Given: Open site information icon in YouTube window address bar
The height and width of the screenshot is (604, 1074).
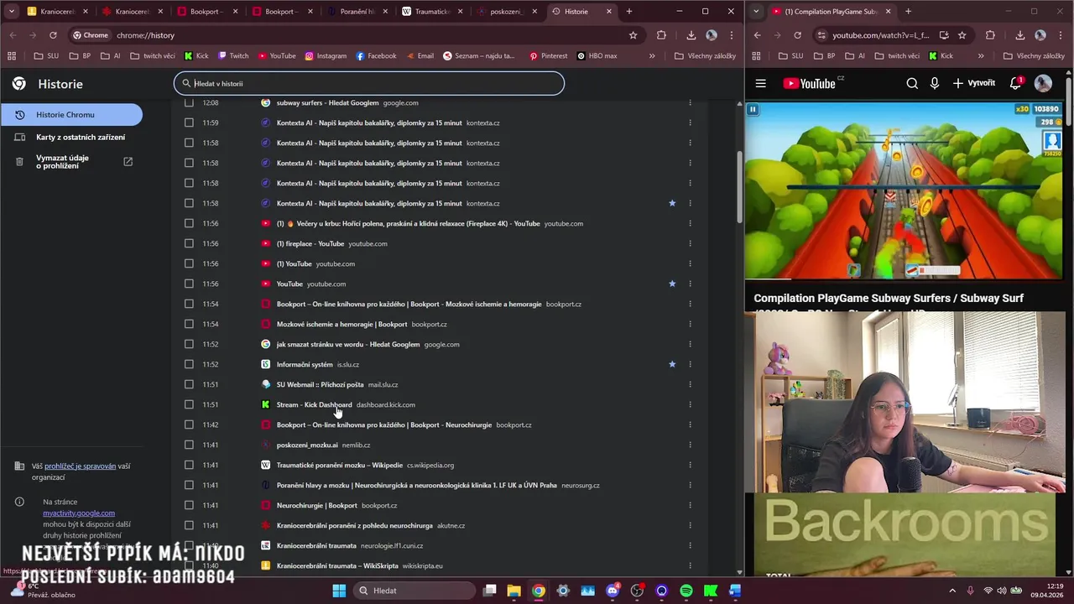Looking at the screenshot, I should [x=821, y=35].
